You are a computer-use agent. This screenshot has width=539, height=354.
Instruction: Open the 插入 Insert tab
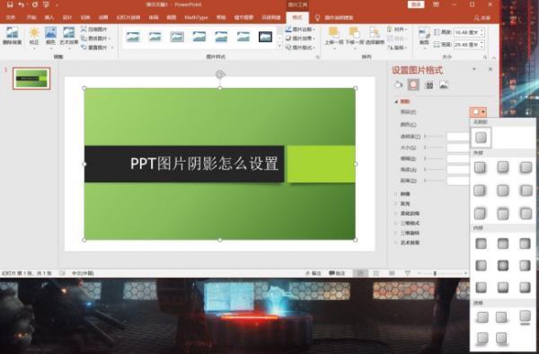click(49, 18)
